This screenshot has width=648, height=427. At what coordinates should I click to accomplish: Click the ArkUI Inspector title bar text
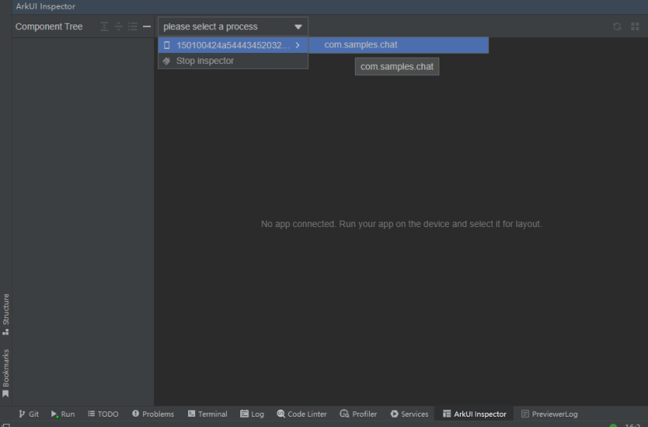click(x=46, y=6)
